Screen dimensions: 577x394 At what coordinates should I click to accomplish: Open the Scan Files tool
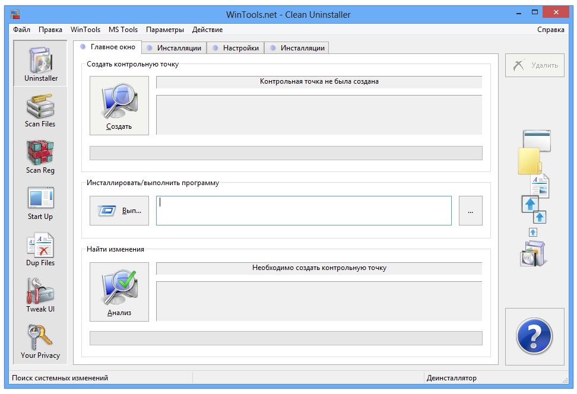tap(40, 110)
